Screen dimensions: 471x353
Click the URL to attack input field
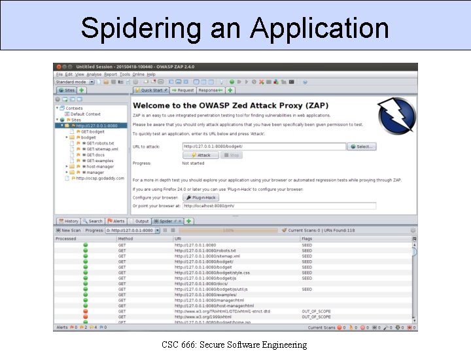(x=264, y=146)
